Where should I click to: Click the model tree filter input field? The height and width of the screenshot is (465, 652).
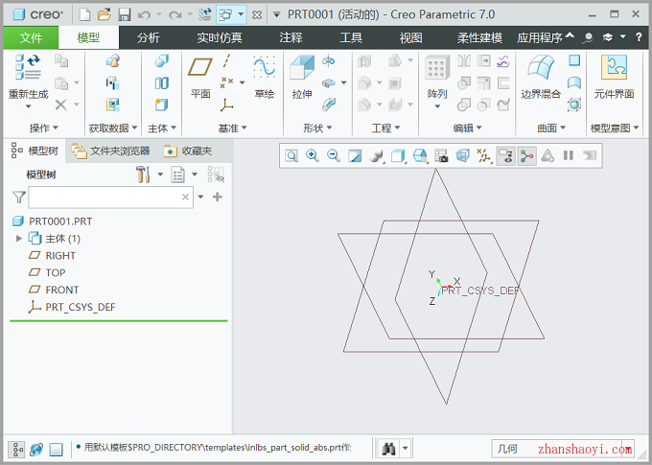(110, 198)
